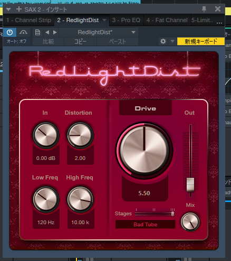This screenshot has height=261, width=231.
Task: Click the Out fader handle
Action: coord(190,185)
